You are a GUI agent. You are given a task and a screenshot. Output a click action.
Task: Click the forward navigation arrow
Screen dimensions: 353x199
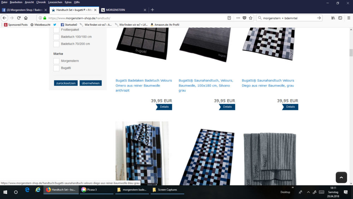pos(12,18)
